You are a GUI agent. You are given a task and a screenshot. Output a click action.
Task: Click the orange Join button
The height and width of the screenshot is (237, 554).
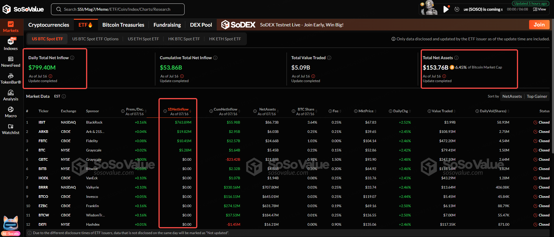tap(539, 25)
